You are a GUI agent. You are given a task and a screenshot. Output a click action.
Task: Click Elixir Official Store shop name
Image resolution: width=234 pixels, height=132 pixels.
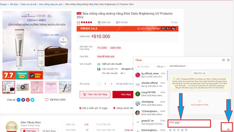coord(31,122)
